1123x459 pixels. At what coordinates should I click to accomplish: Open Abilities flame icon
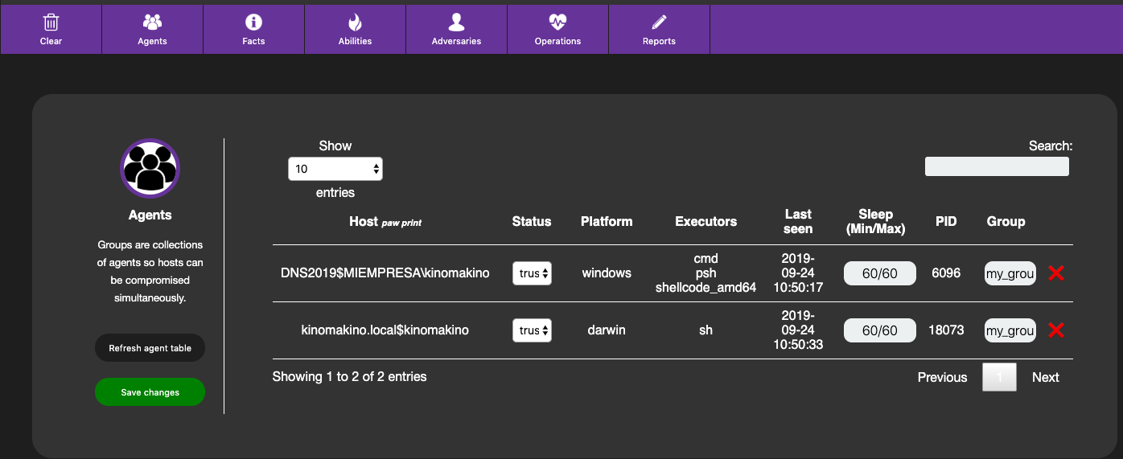[355, 23]
